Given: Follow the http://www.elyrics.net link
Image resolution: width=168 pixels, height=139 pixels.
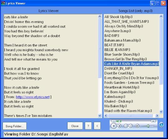Looking at the screenshot, I should tap(33, 97).
